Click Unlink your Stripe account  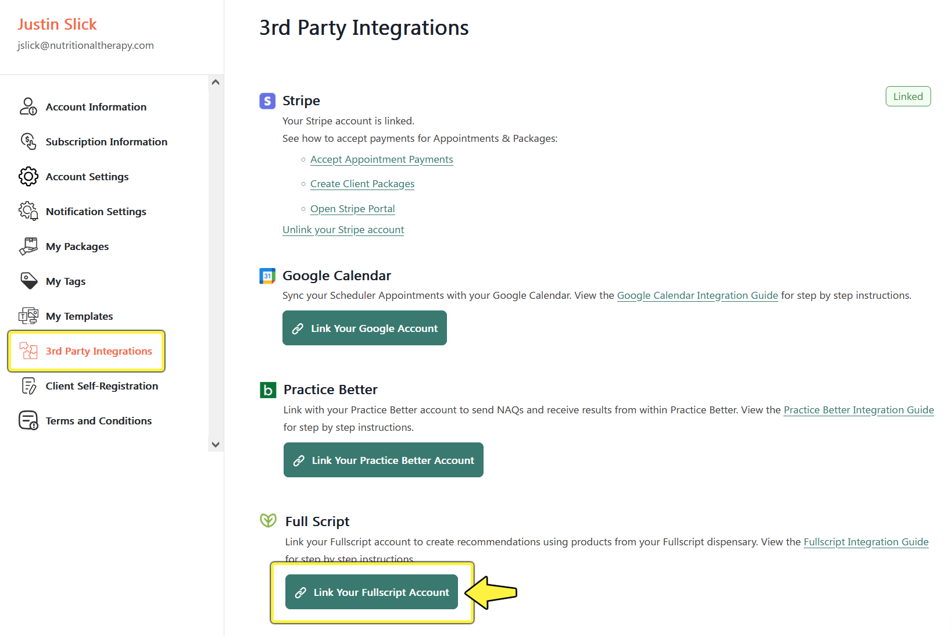(x=343, y=230)
